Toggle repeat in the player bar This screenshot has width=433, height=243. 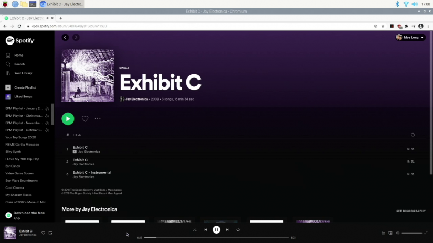[x=238, y=230]
